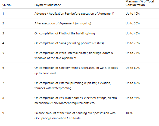
Task: Click the Sanitary fittings milestone text
Action: click(x=76, y=70)
